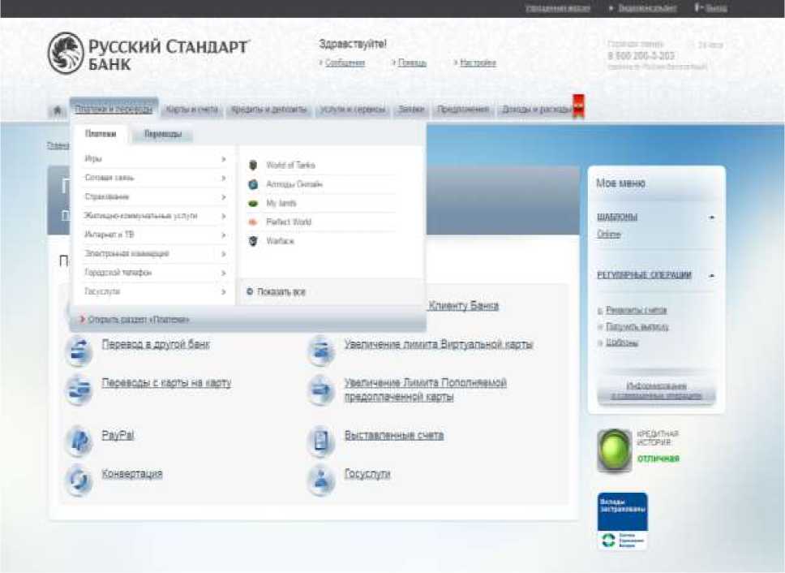Expand the Сотовая связь category arrow
This screenshot has height=573, width=785.
tap(223, 178)
